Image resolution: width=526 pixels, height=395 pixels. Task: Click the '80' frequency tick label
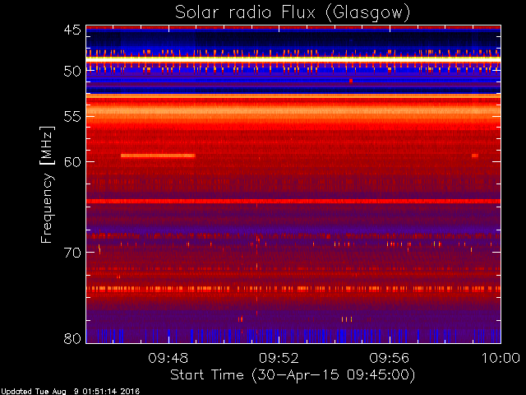[x=72, y=338]
